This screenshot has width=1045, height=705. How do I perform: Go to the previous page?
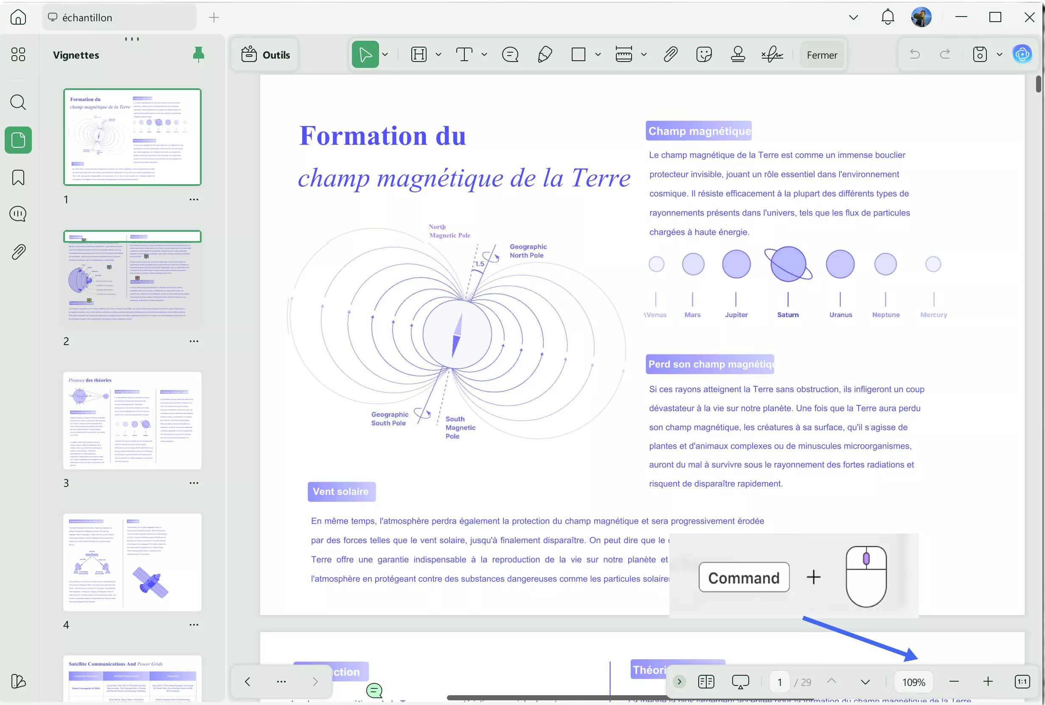832,682
